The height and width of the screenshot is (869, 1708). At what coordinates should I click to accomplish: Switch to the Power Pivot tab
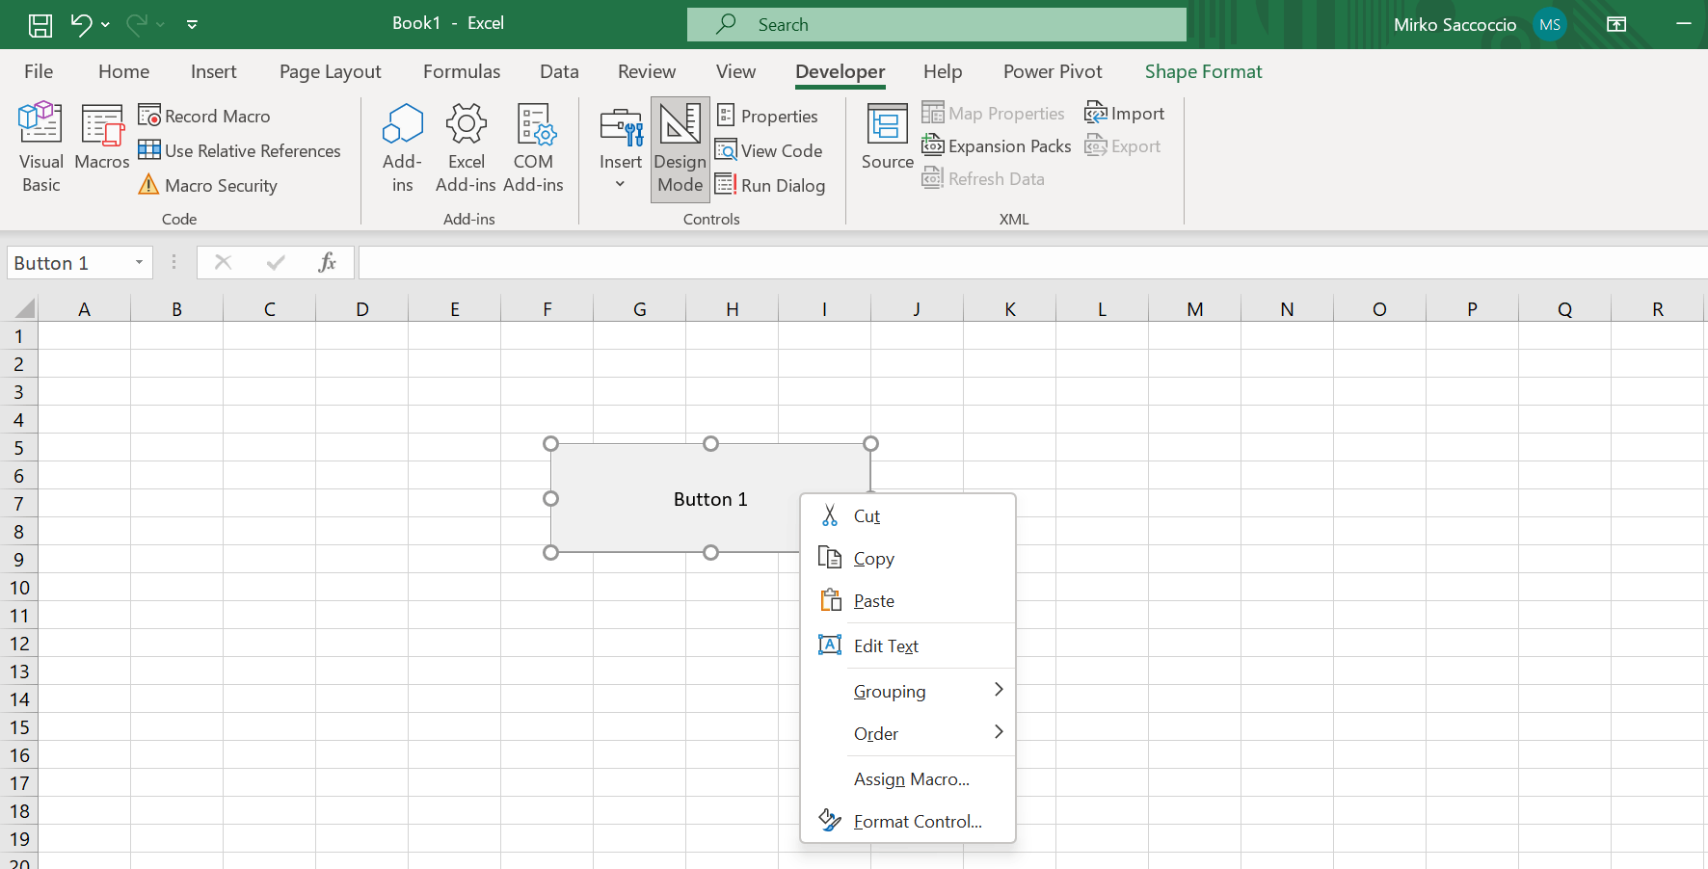[x=1053, y=71]
